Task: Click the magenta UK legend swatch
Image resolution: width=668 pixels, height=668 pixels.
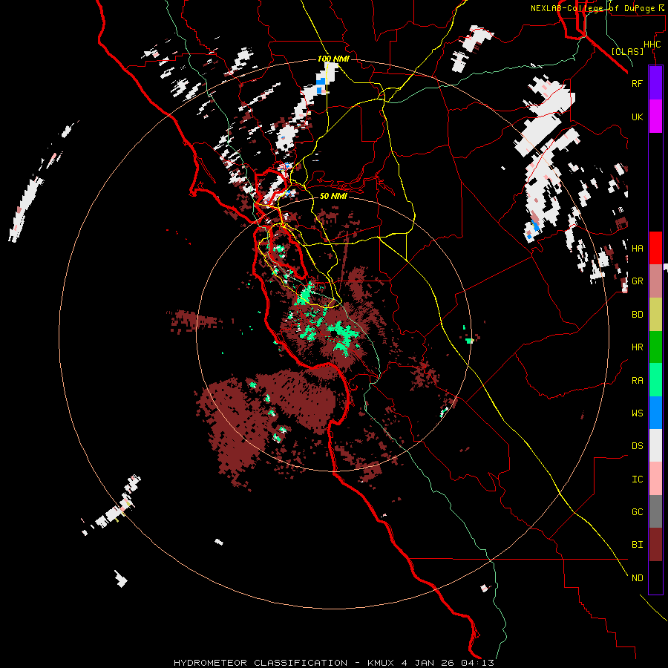Action: (655, 117)
